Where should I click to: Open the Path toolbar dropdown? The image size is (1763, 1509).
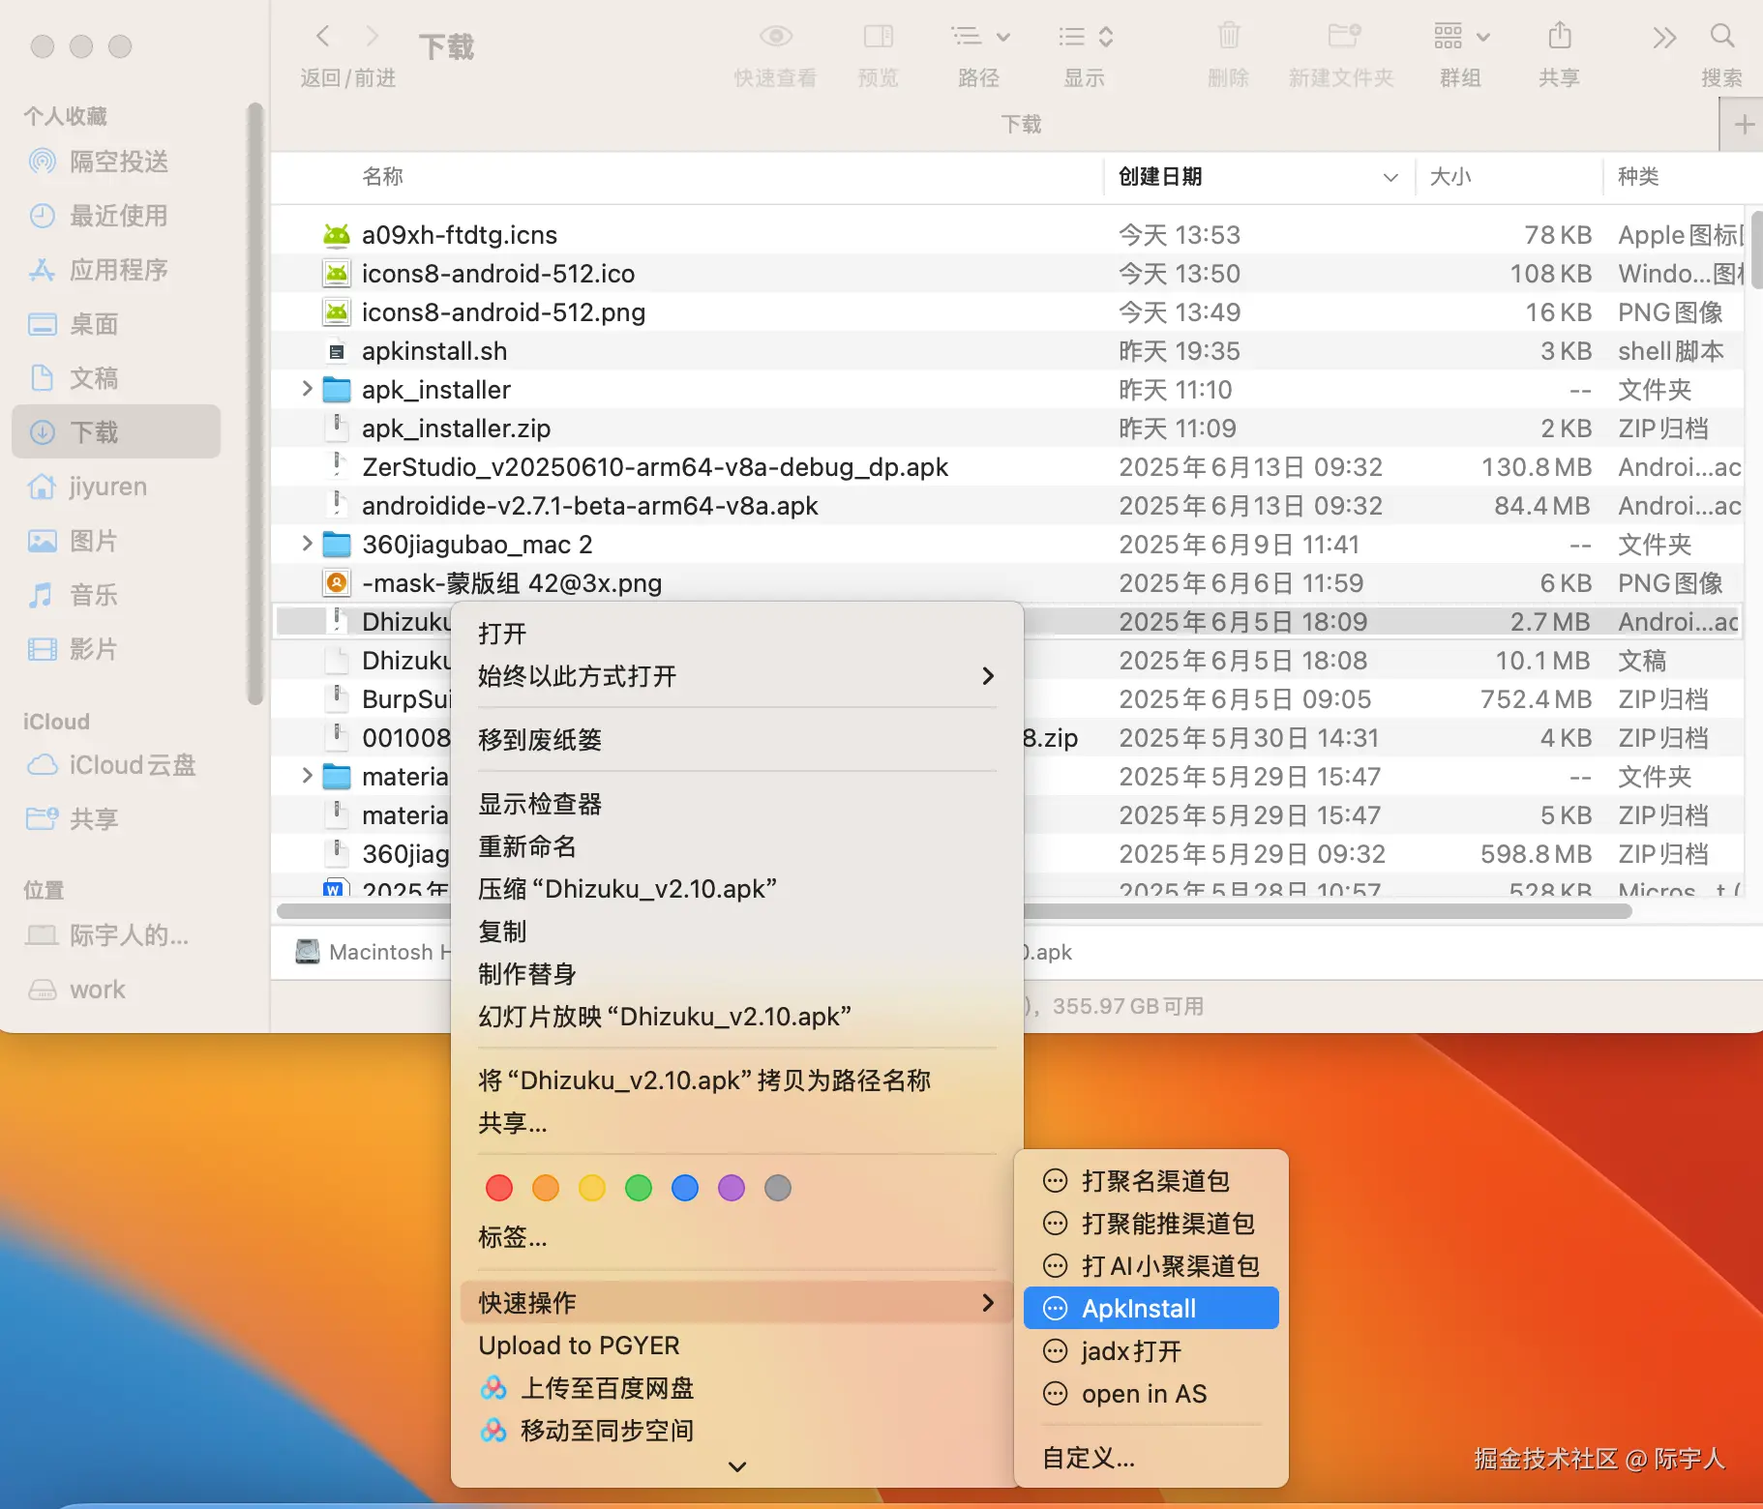pos(979,37)
